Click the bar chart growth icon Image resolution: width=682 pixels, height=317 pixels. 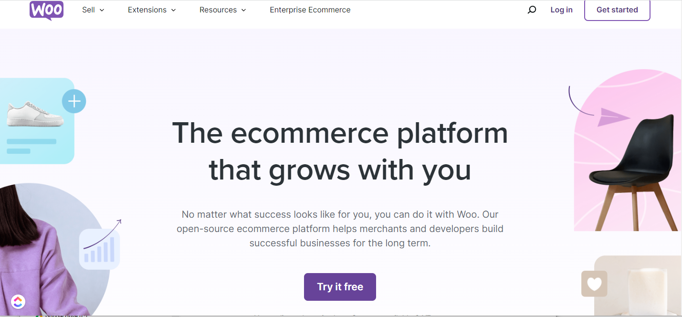(99, 249)
